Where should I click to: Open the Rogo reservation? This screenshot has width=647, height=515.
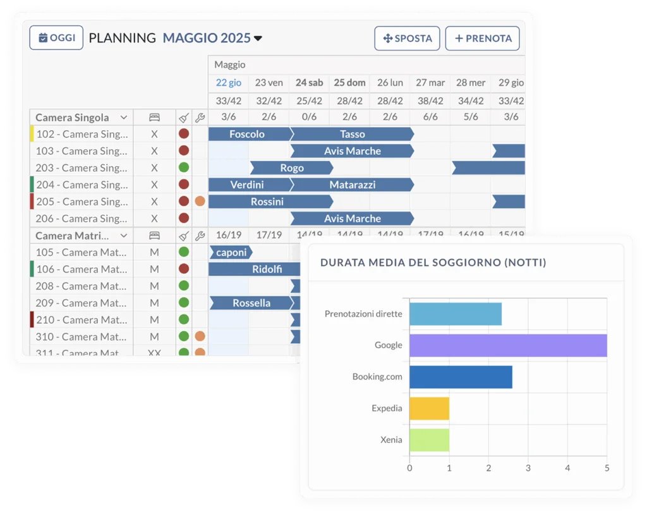(292, 168)
